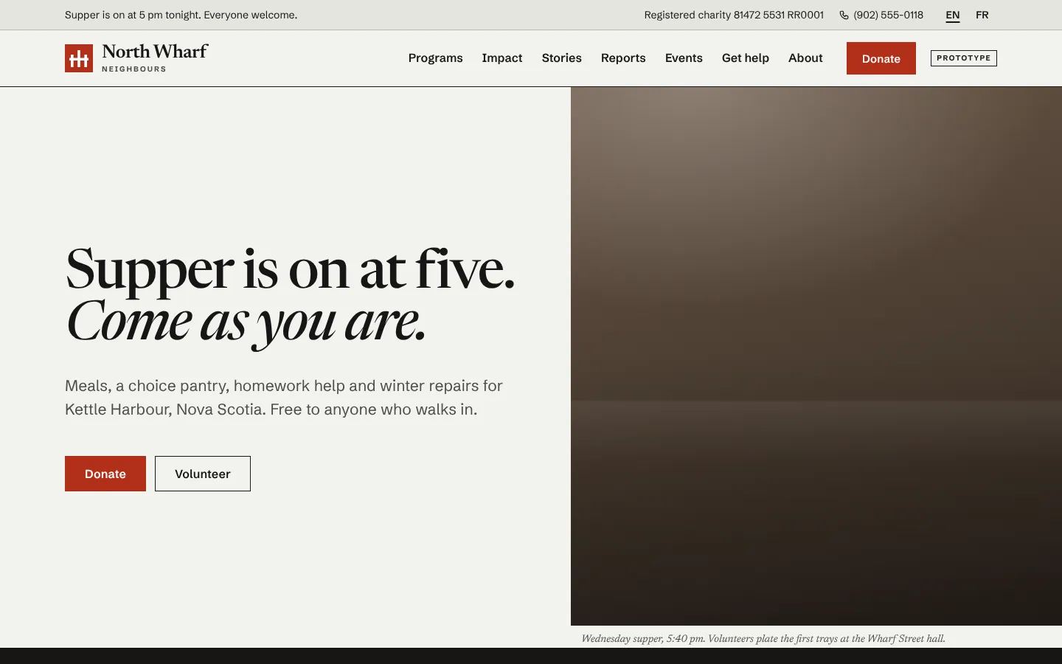This screenshot has width=1062, height=664.
Task: Click the North Wharf wordmark text
Action: coord(155,52)
